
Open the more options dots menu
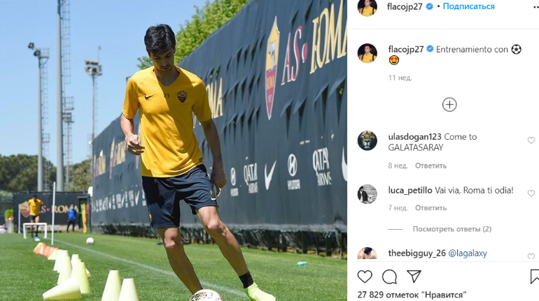coord(536,7)
